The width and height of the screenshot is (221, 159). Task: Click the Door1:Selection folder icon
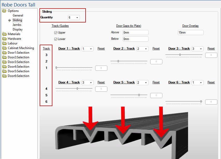(x=4, y=53)
